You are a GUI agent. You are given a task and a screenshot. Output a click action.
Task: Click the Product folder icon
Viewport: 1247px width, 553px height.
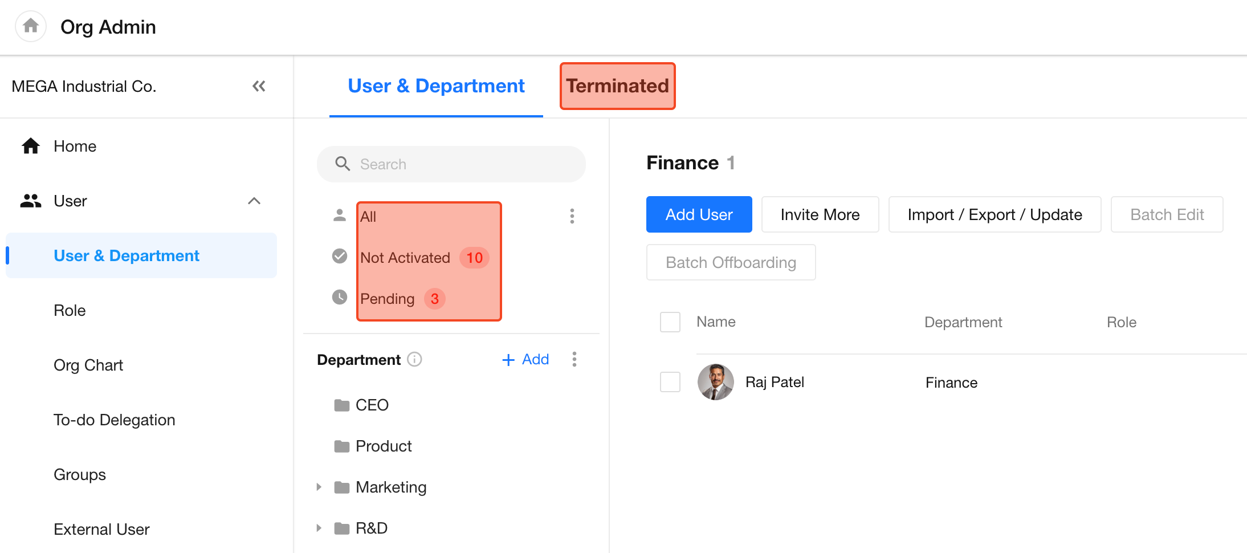click(x=342, y=446)
